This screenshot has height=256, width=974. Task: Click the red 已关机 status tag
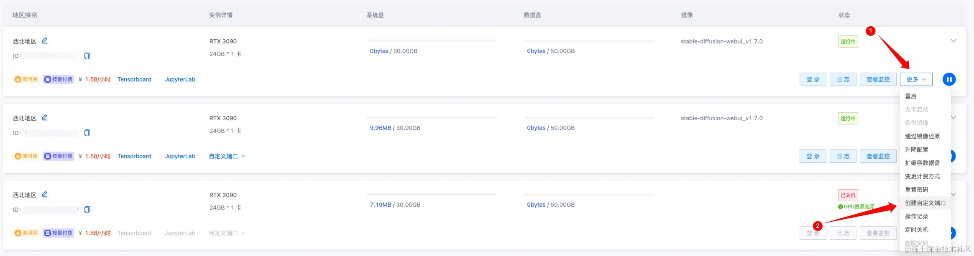[x=848, y=195]
